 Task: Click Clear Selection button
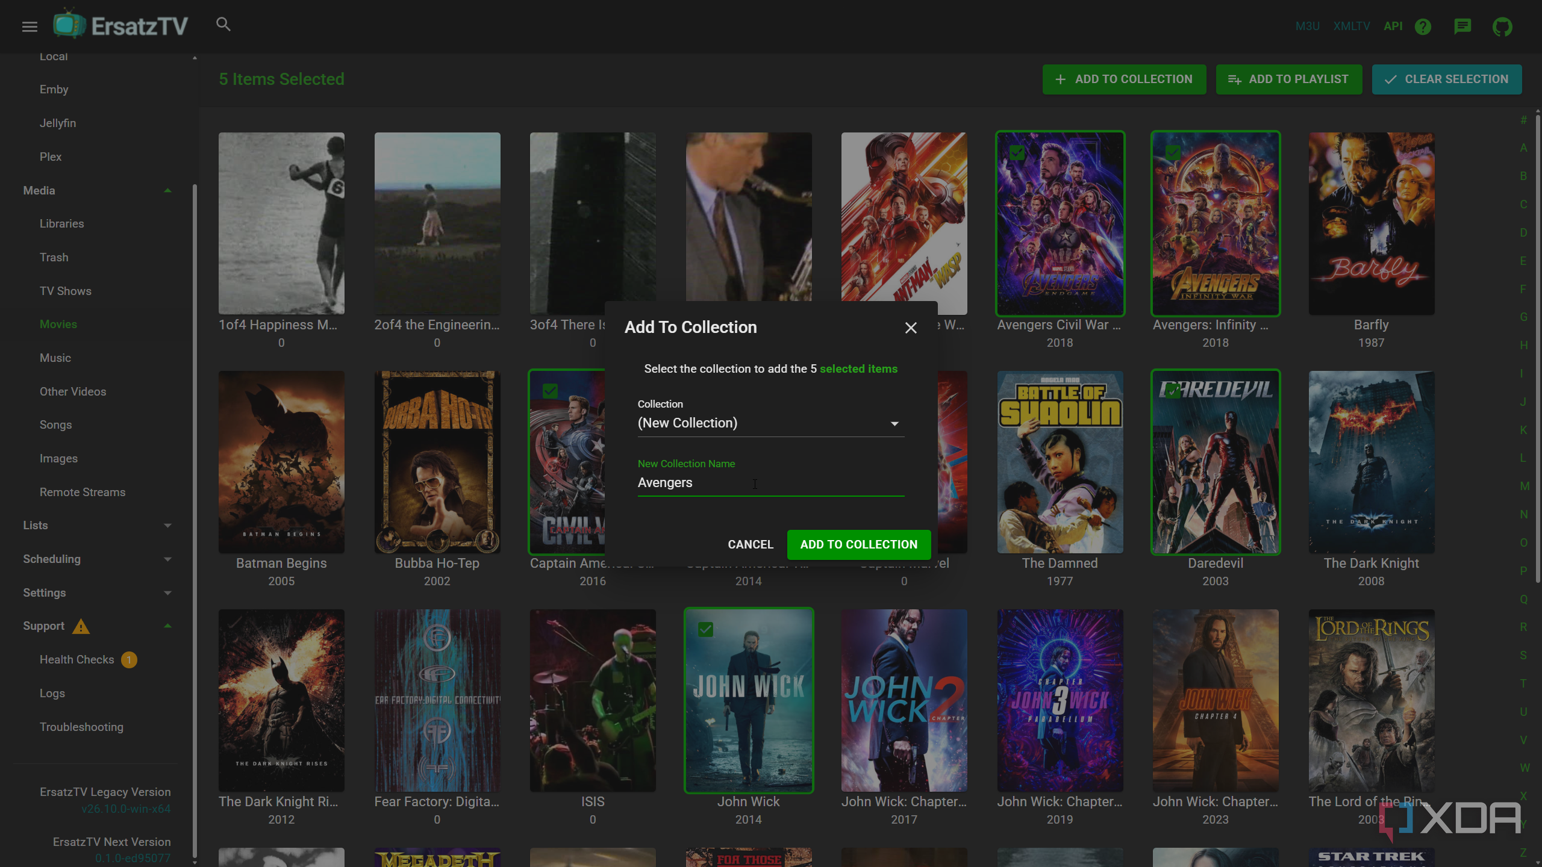(x=1447, y=79)
